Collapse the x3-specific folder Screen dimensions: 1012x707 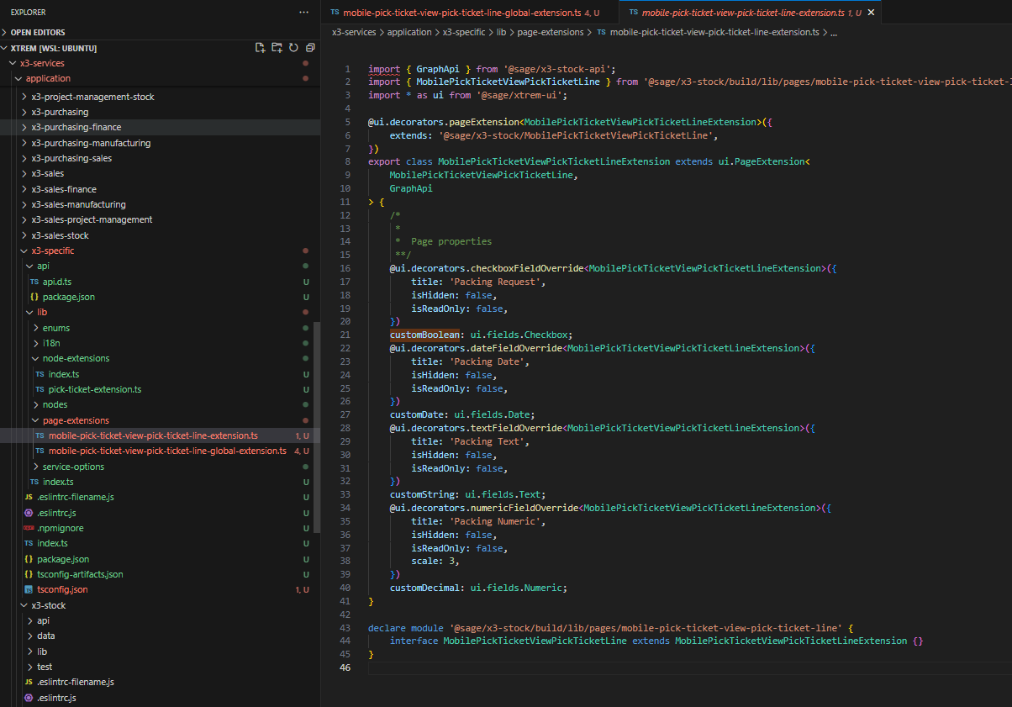coord(24,251)
